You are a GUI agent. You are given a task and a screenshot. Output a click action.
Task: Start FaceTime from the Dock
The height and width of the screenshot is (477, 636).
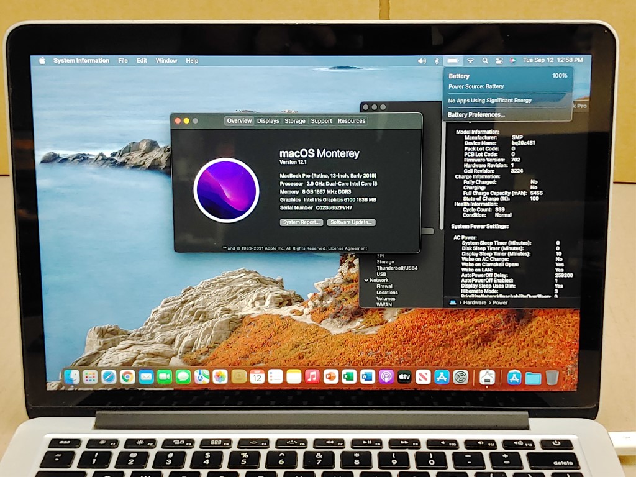click(165, 378)
